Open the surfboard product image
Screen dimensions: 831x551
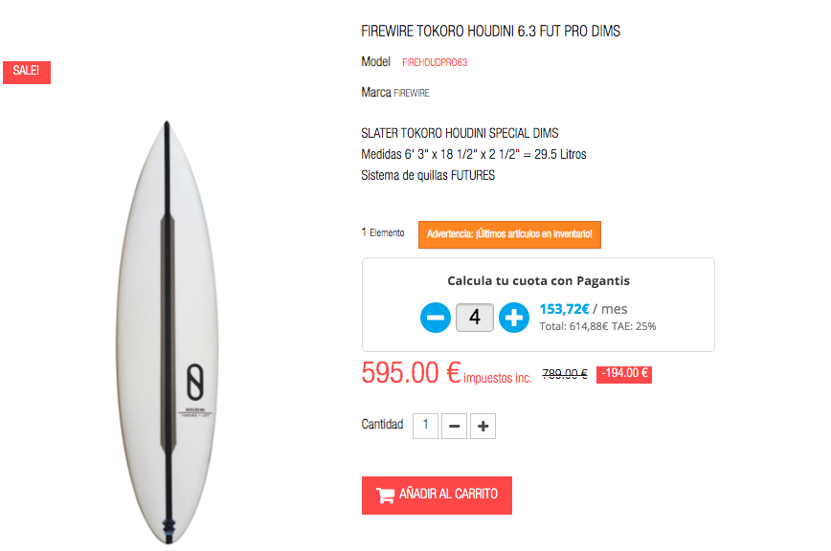(x=168, y=332)
